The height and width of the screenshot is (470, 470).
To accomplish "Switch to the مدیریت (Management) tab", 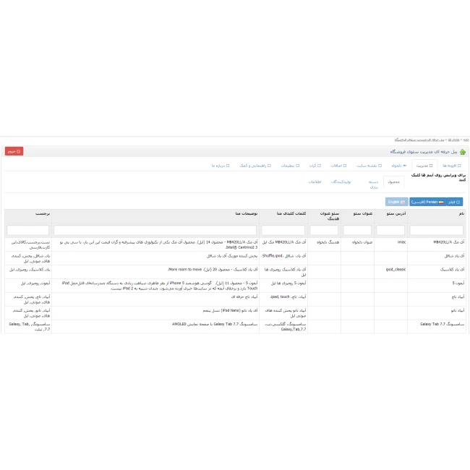I will 424,166.
